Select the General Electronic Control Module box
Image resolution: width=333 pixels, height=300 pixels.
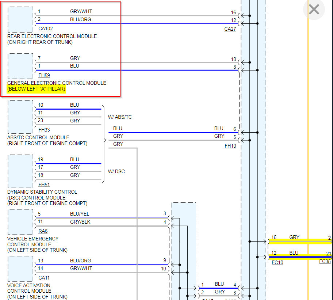click(x=20, y=66)
